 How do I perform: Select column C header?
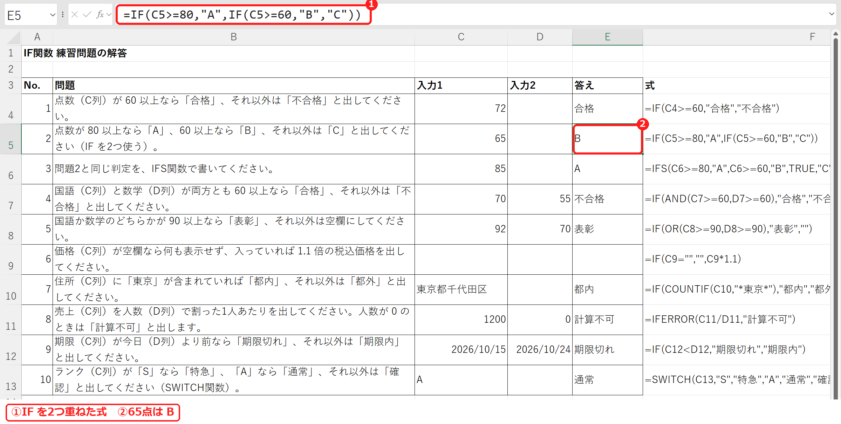click(x=461, y=37)
